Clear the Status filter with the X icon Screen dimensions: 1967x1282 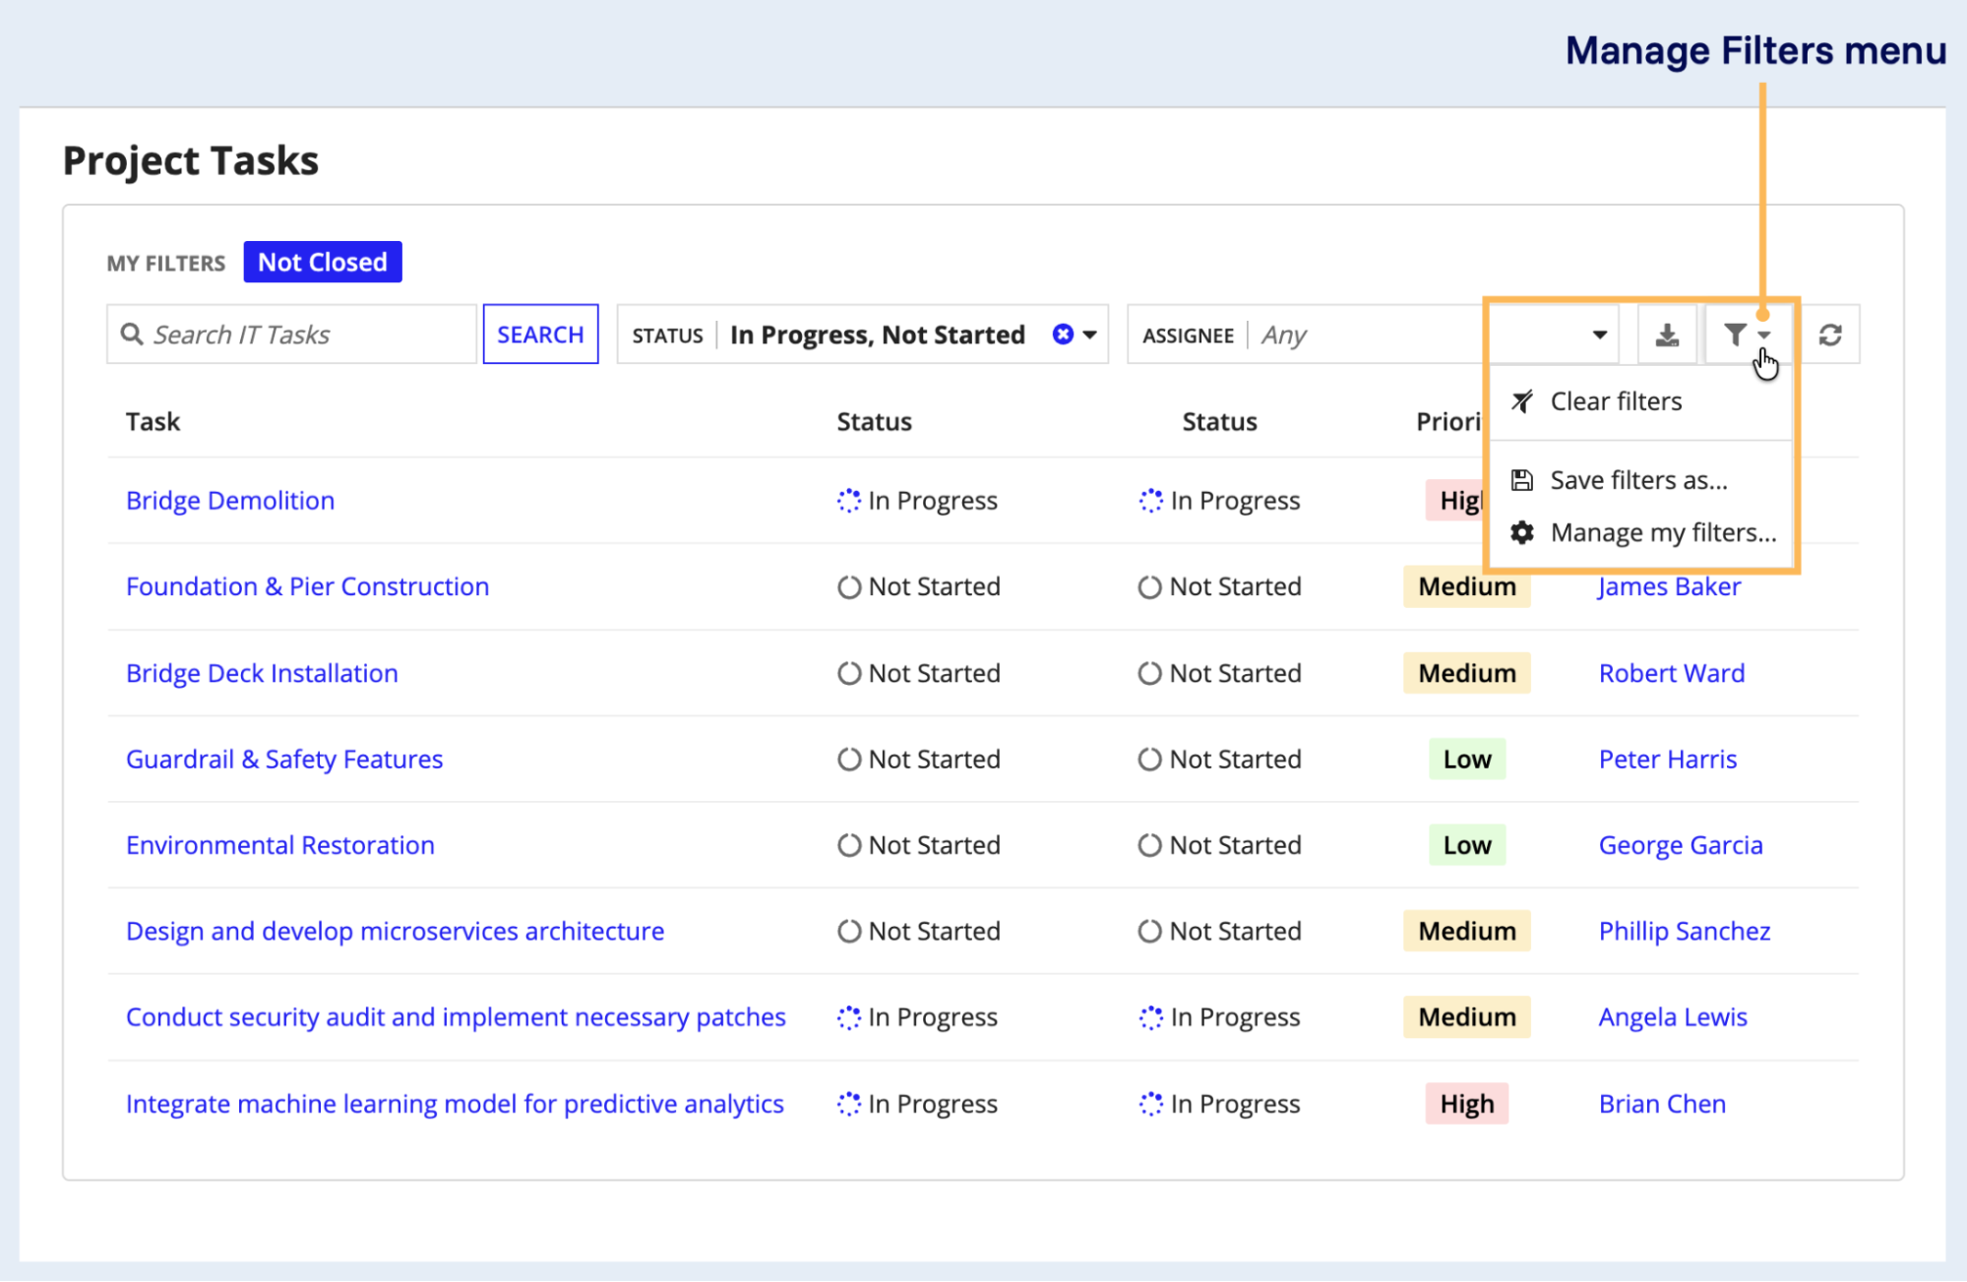tap(1063, 335)
